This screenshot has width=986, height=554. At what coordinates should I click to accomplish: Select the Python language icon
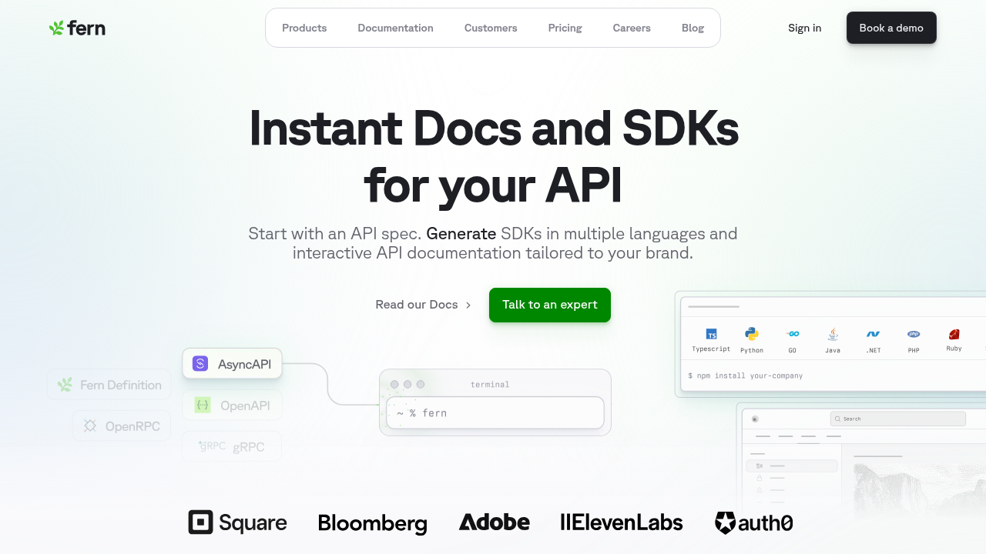(x=752, y=334)
